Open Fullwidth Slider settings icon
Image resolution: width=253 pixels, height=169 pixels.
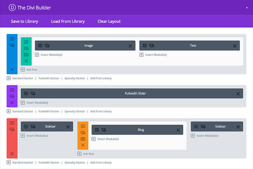[x=26, y=93]
